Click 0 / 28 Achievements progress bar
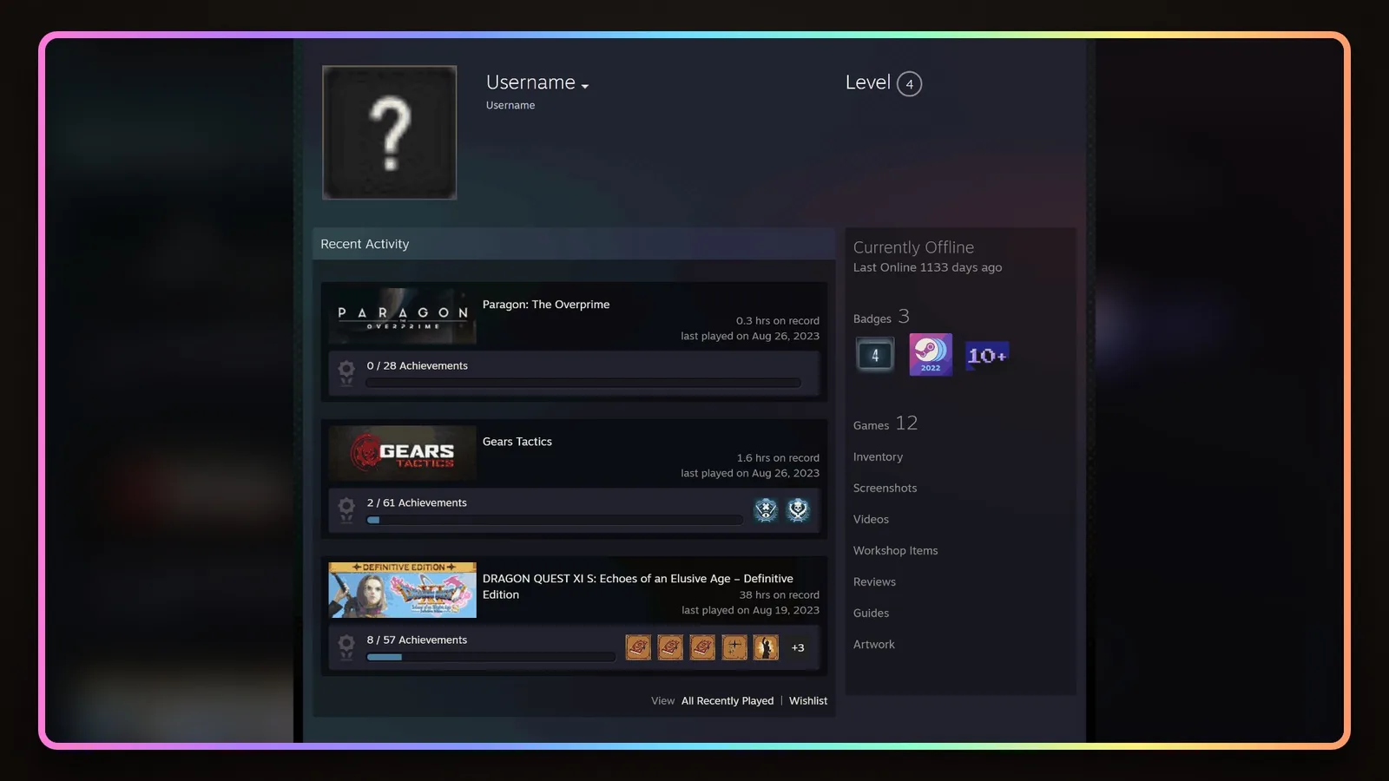Image resolution: width=1389 pixels, height=781 pixels. 583,383
